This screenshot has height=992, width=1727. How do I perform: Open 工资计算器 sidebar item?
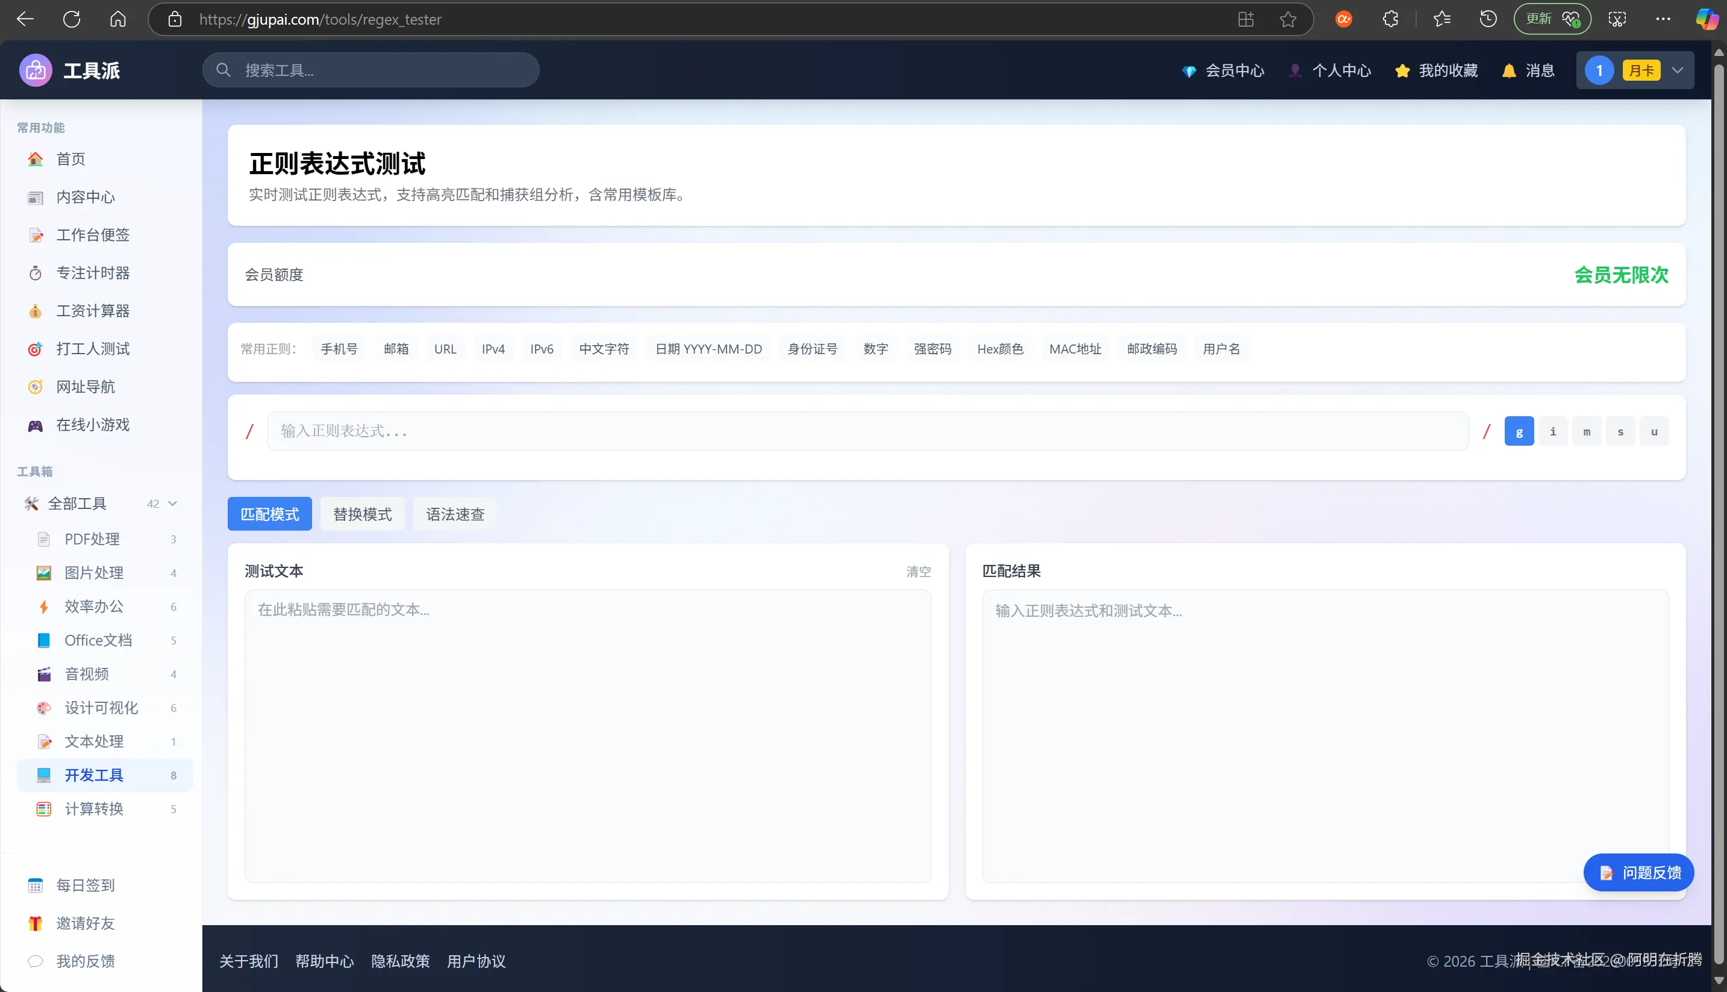(x=105, y=311)
